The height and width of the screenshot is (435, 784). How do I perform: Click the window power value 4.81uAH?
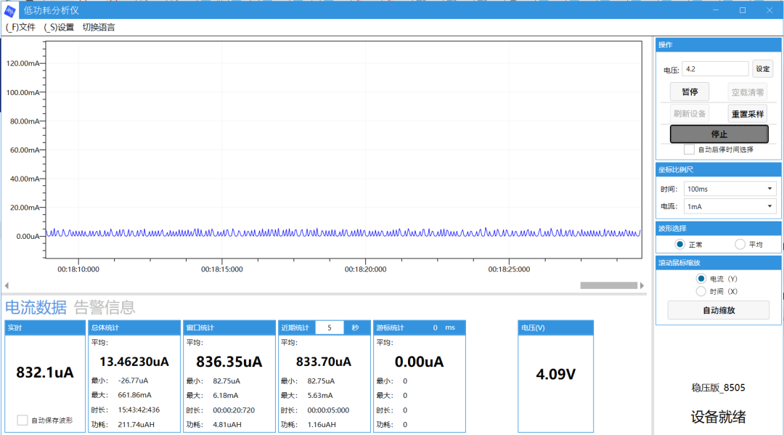[x=227, y=425]
